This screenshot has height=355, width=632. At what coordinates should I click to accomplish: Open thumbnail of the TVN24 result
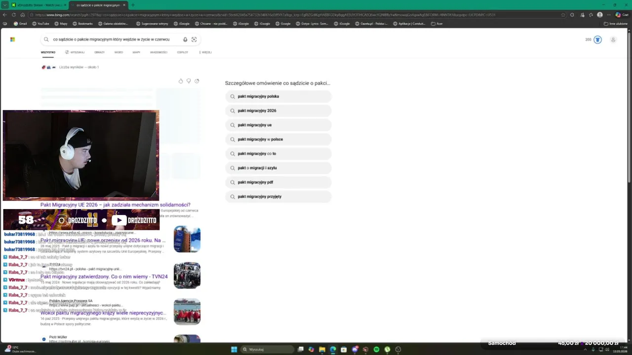pyautogui.click(x=187, y=276)
